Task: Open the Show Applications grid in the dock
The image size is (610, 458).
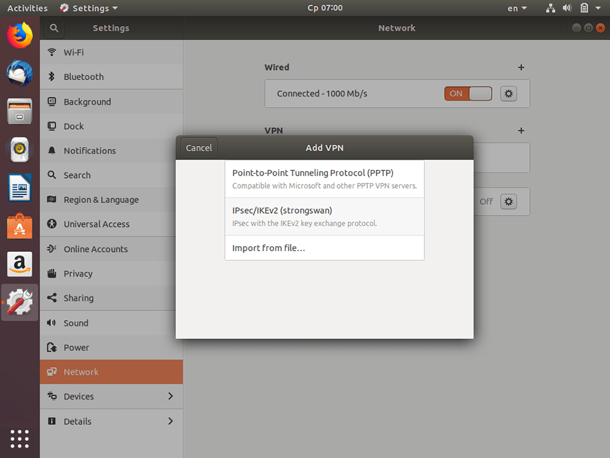Action: [x=19, y=439]
